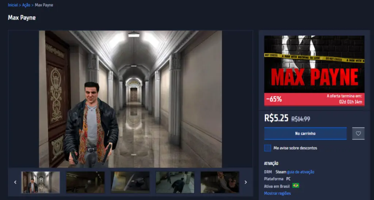The width and height of the screenshot is (374, 200).
Task: Click the heart wishlist icon button
Action: 358,134
